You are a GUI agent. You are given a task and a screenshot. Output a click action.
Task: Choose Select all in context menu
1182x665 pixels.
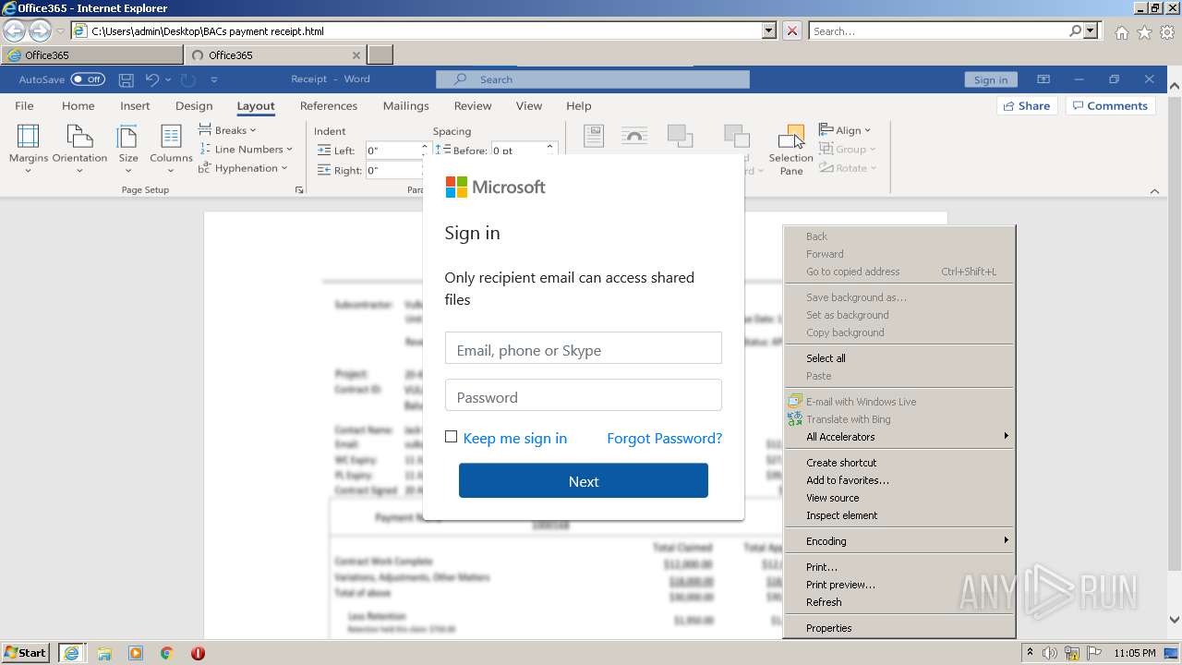899,358
